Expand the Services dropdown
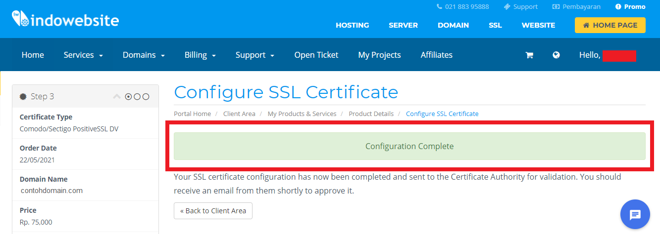This screenshot has height=234, width=660. pyautogui.click(x=83, y=55)
